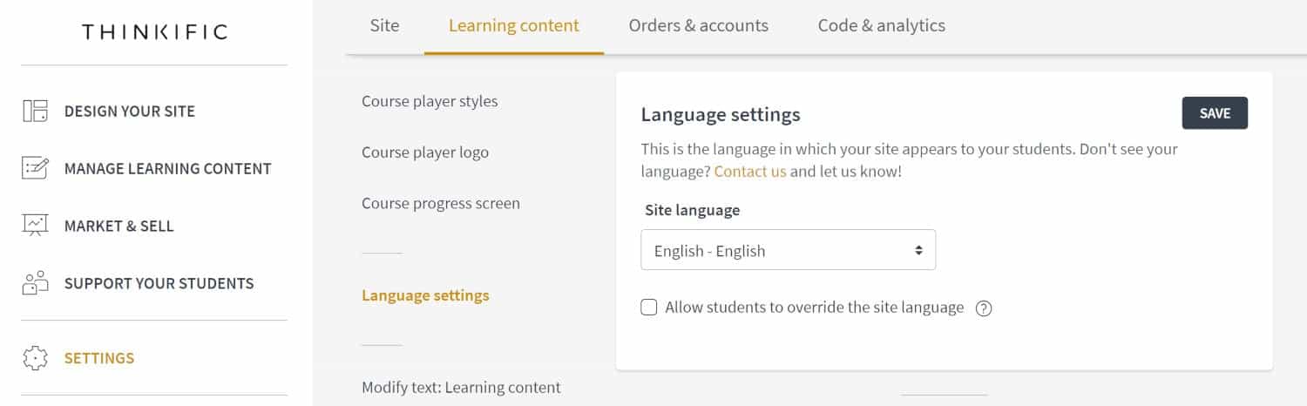This screenshot has height=406, width=1307.
Task: Click the Manage Learning Content pencil icon
Action: click(35, 168)
